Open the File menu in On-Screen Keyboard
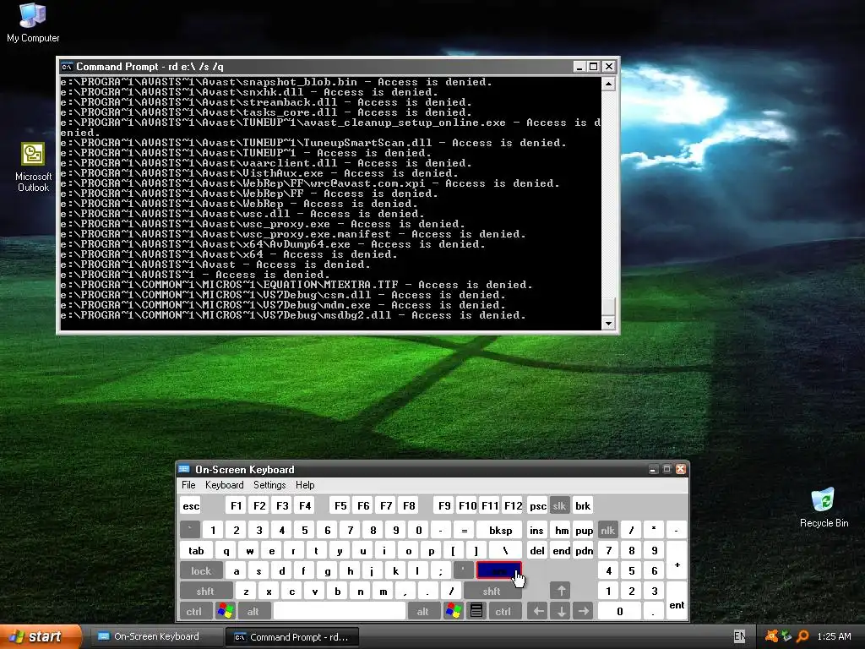Image resolution: width=865 pixels, height=649 pixels. coord(188,484)
